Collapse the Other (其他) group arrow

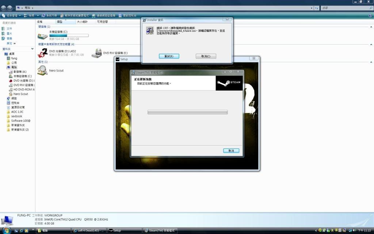371,62
